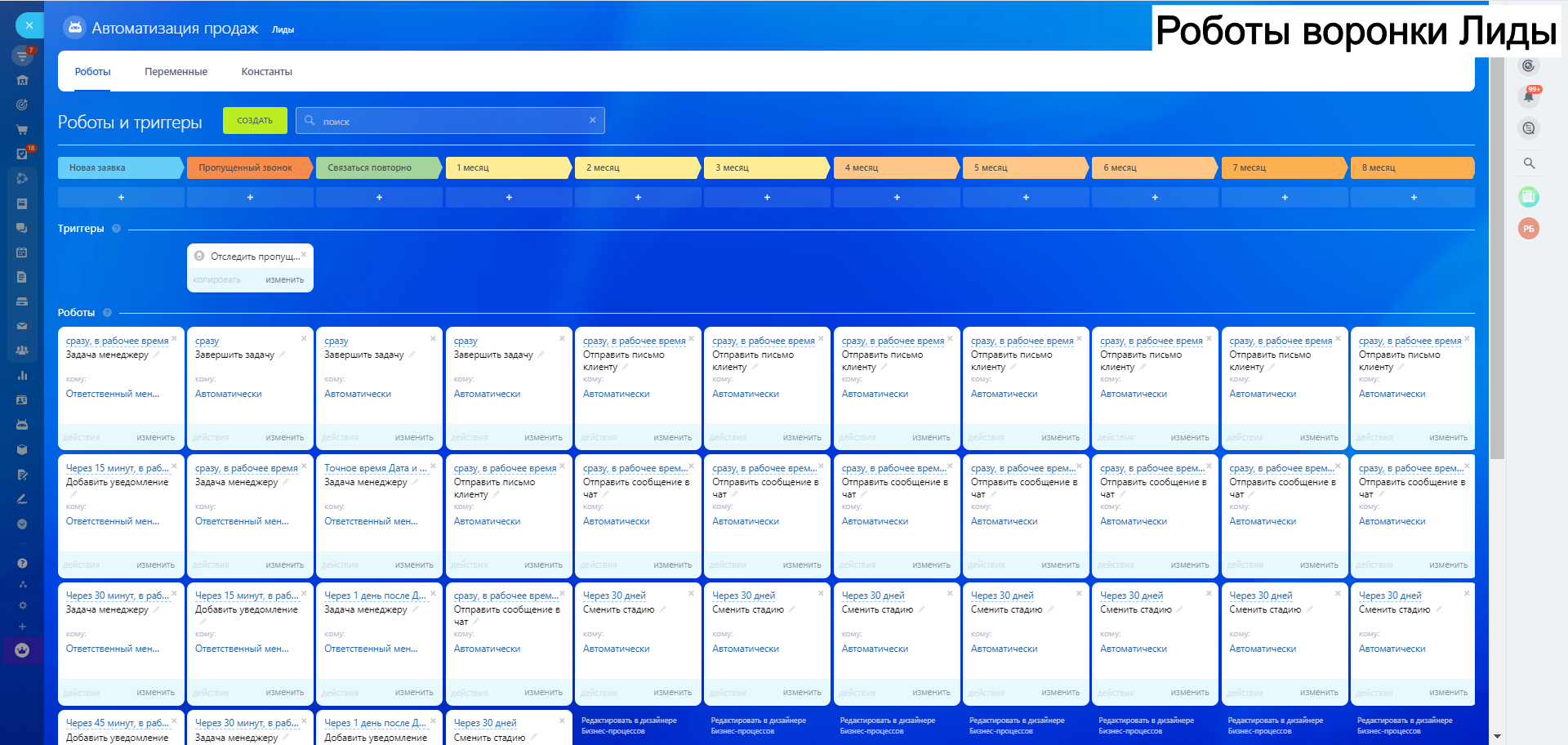Click magnifier search icon in right panel
The width and height of the screenshot is (1568, 745).
[x=1529, y=163]
